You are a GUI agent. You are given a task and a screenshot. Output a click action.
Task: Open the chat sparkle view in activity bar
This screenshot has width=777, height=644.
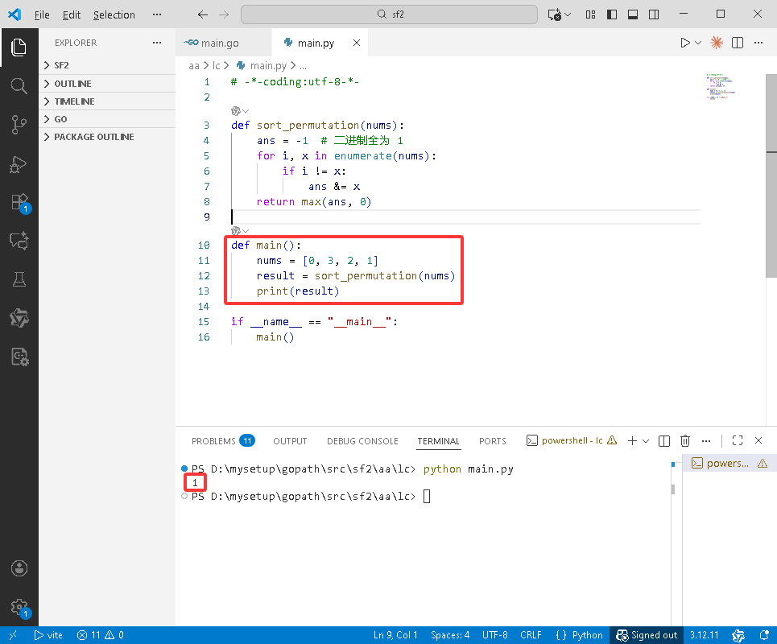point(19,241)
